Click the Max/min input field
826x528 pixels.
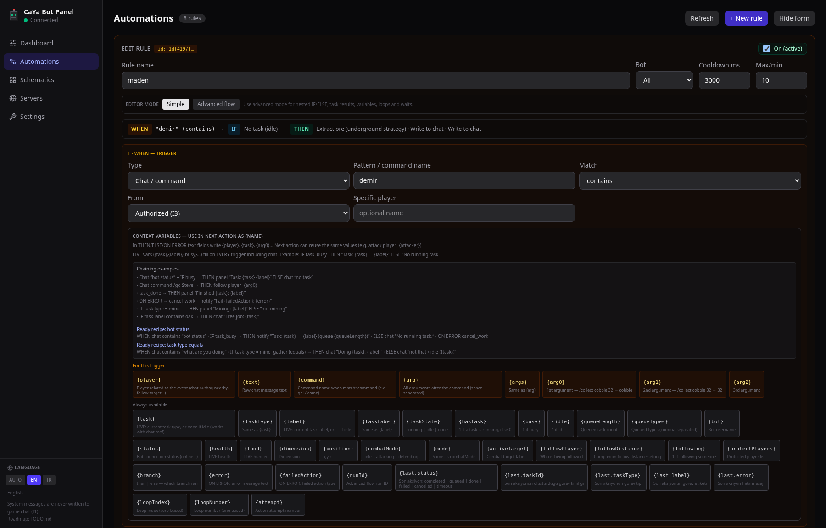tap(781, 80)
